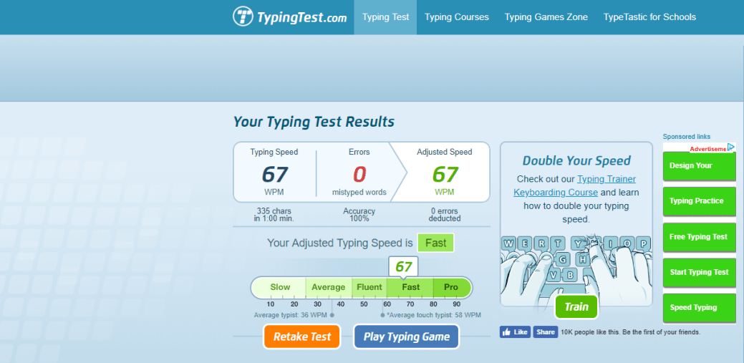The width and height of the screenshot is (744, 363).
Task: Select the Free Typing Test ad link
Action: 699,237
